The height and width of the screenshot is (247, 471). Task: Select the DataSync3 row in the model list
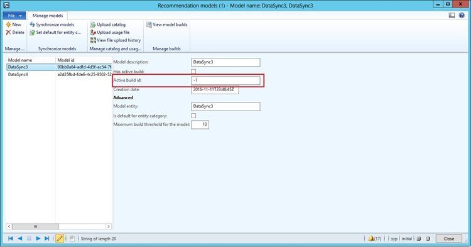59,67
